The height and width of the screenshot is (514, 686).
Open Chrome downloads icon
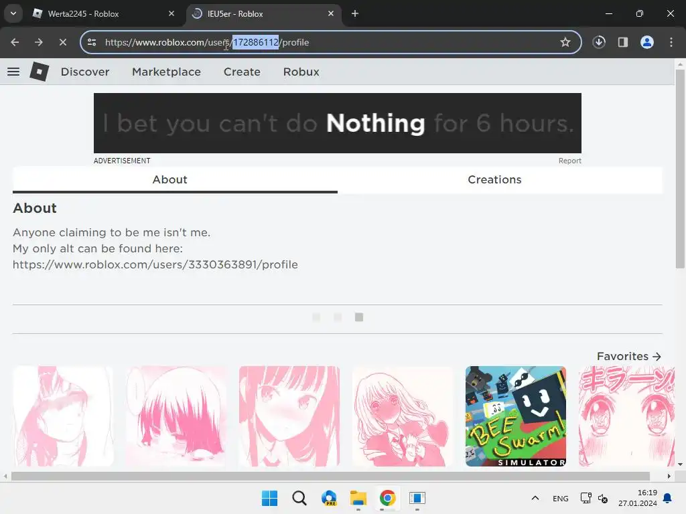(599, 42)
